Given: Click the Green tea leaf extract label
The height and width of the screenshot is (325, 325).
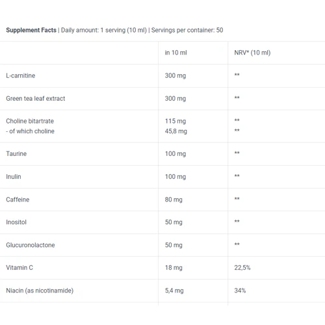Looking at the screenshot, I should 36,99.
